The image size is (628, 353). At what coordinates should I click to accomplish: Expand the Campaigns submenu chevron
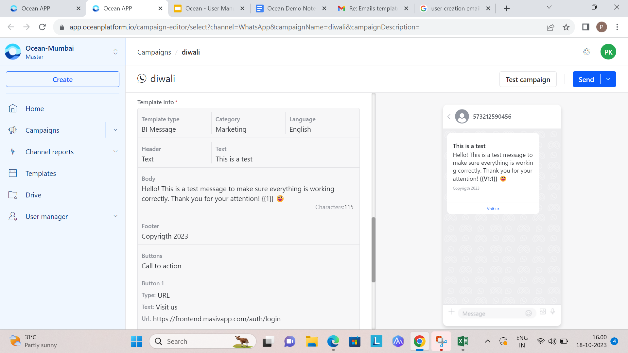point(115,130)
